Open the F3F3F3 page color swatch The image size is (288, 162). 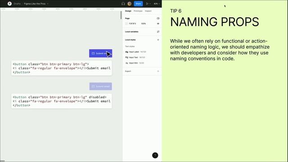[126, 24]
